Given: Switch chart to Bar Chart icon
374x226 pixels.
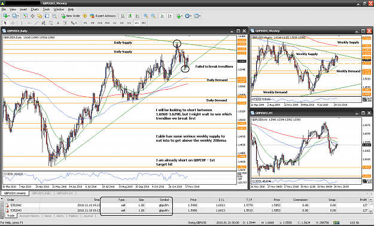Looking at the screenshot, I should pos(123,16).
